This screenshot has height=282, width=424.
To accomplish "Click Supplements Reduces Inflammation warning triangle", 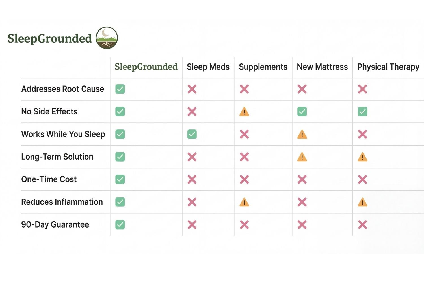I will click(x=244, y=202).
